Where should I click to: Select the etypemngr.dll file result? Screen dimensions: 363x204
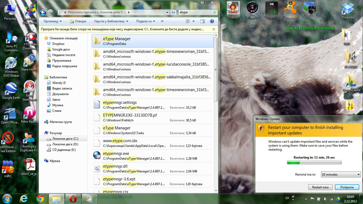tap(153, 169)
